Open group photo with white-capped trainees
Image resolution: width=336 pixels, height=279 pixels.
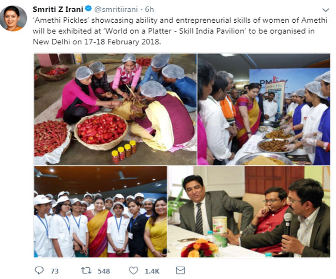click(x=100, y=211)
